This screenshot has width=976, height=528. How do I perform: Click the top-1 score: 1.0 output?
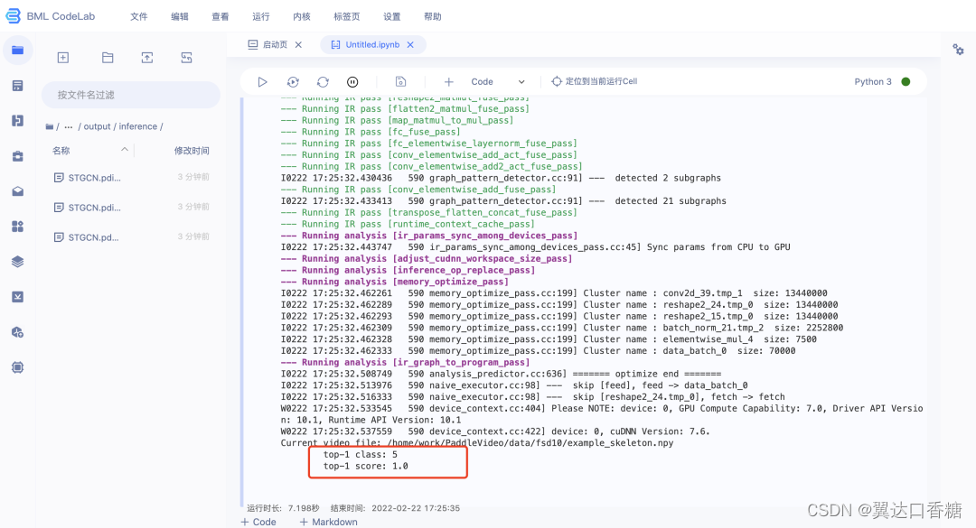pos(365,466)
